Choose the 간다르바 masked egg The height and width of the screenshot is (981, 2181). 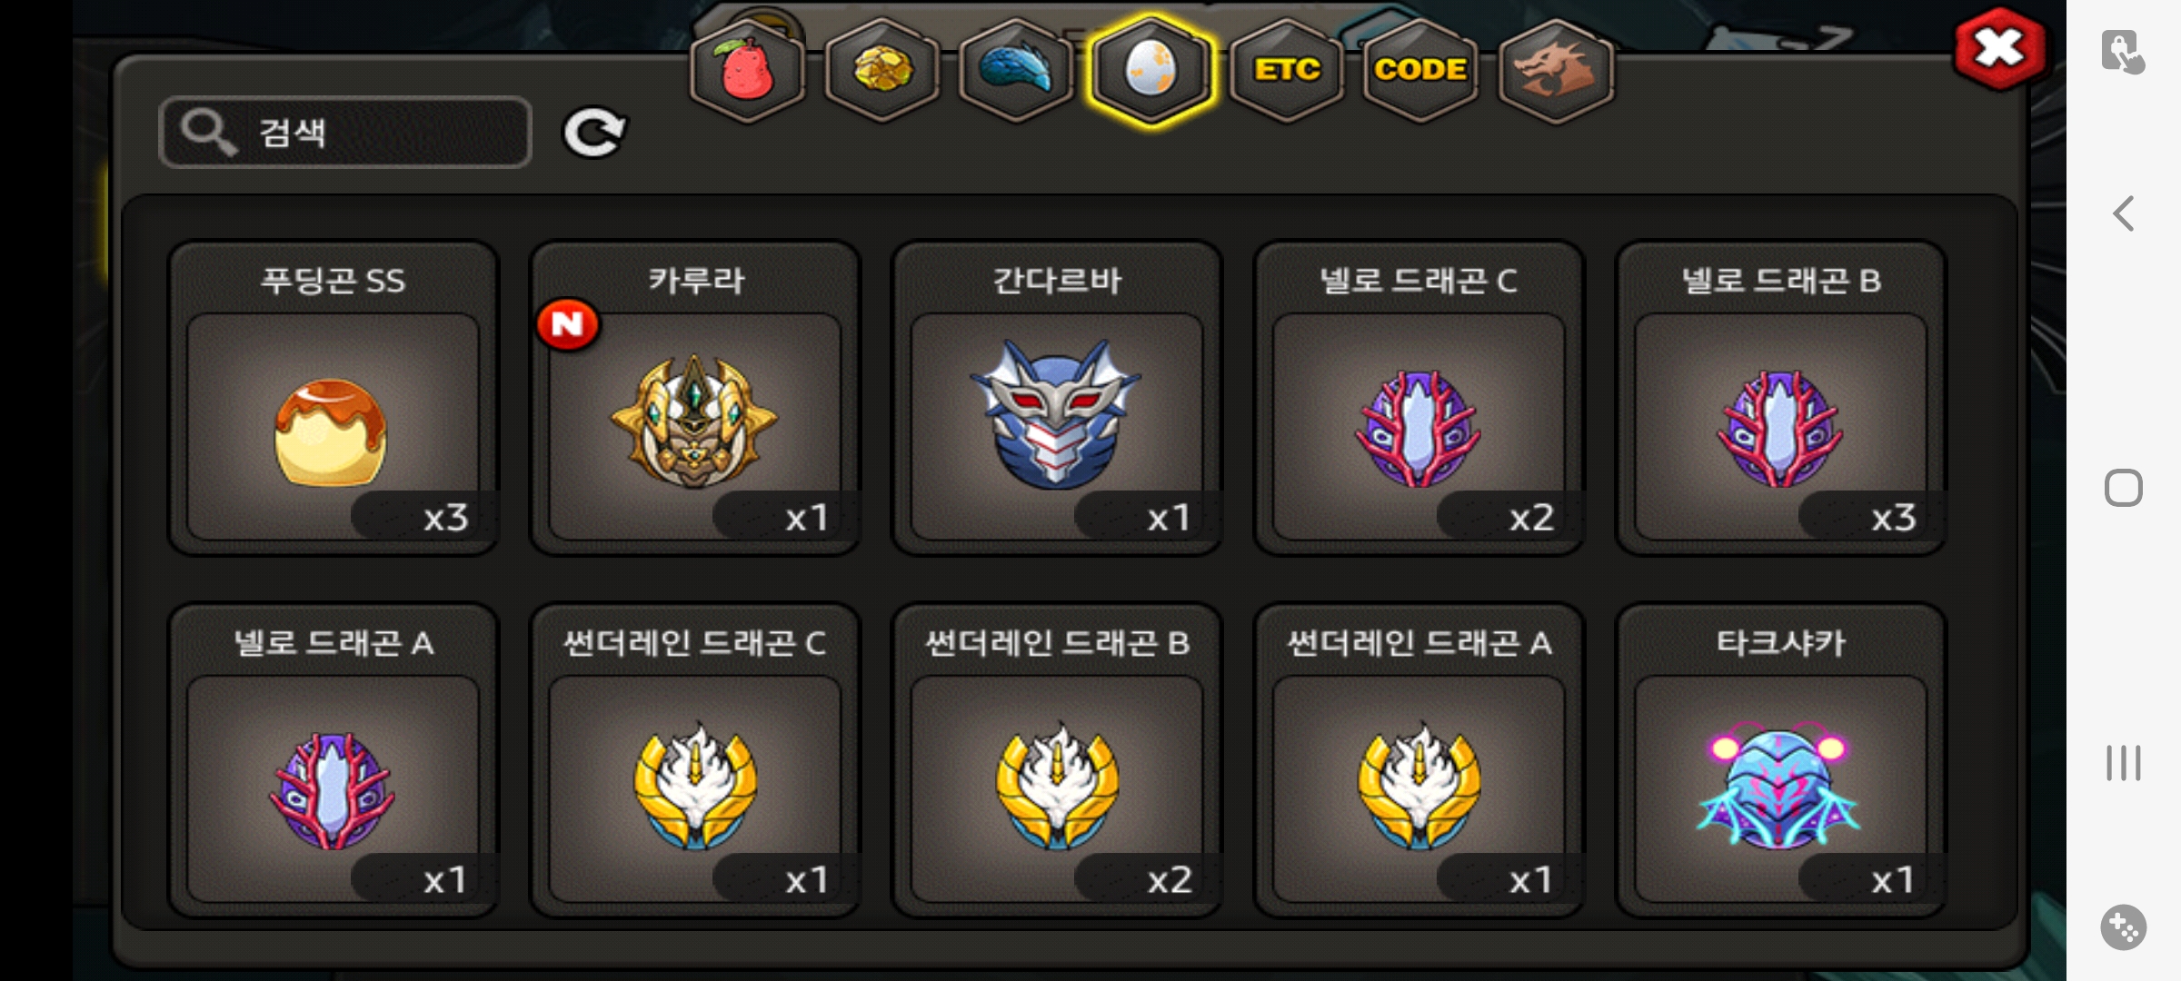(x=1057, y=398)
